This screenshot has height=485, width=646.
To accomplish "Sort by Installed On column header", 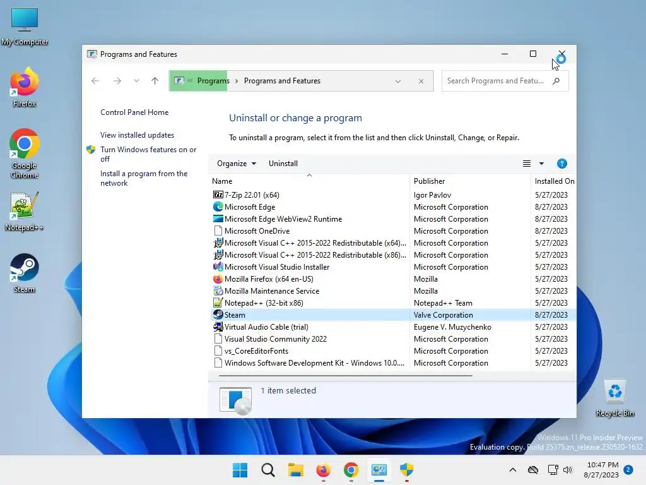I will [554, 181].
